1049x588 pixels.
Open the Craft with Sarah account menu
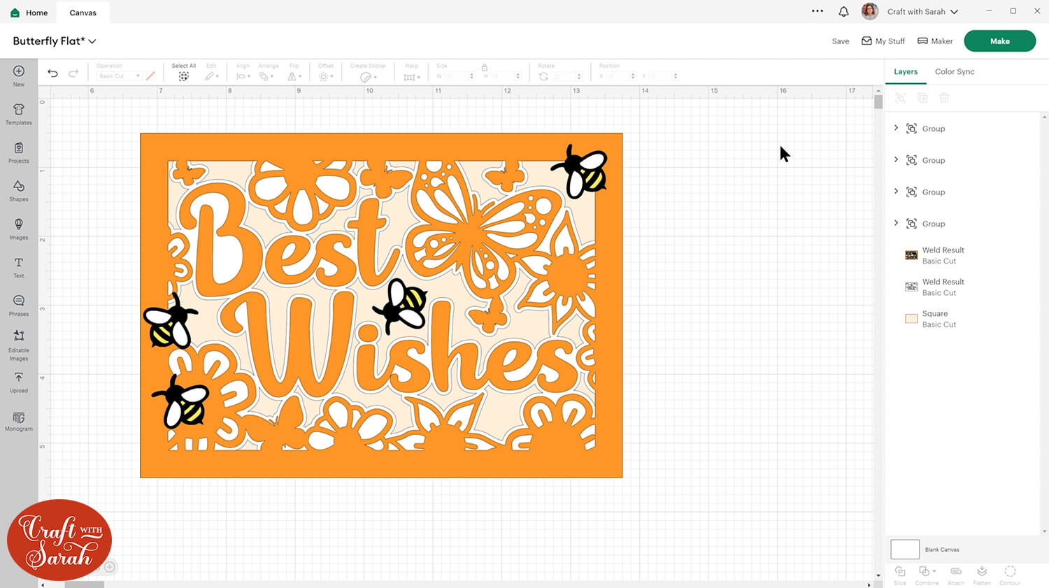pyautogui.click(x=922, y=12)
